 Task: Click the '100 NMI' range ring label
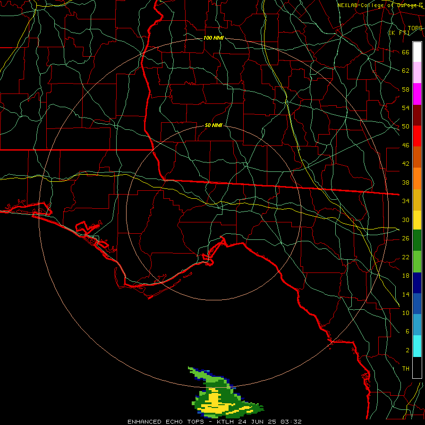coord(213,38)
